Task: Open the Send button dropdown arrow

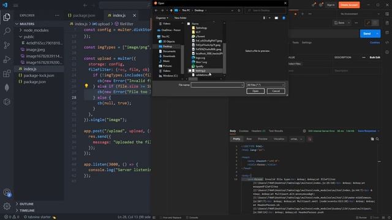Action: 377,34
